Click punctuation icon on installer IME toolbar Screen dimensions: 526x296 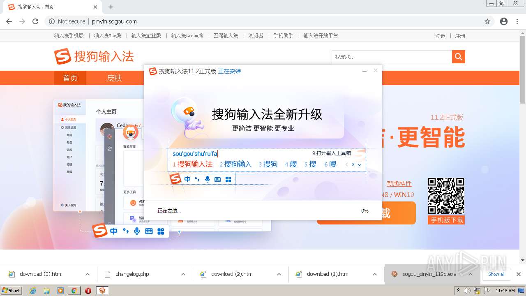pyautogui.click(x=197, y=179)
